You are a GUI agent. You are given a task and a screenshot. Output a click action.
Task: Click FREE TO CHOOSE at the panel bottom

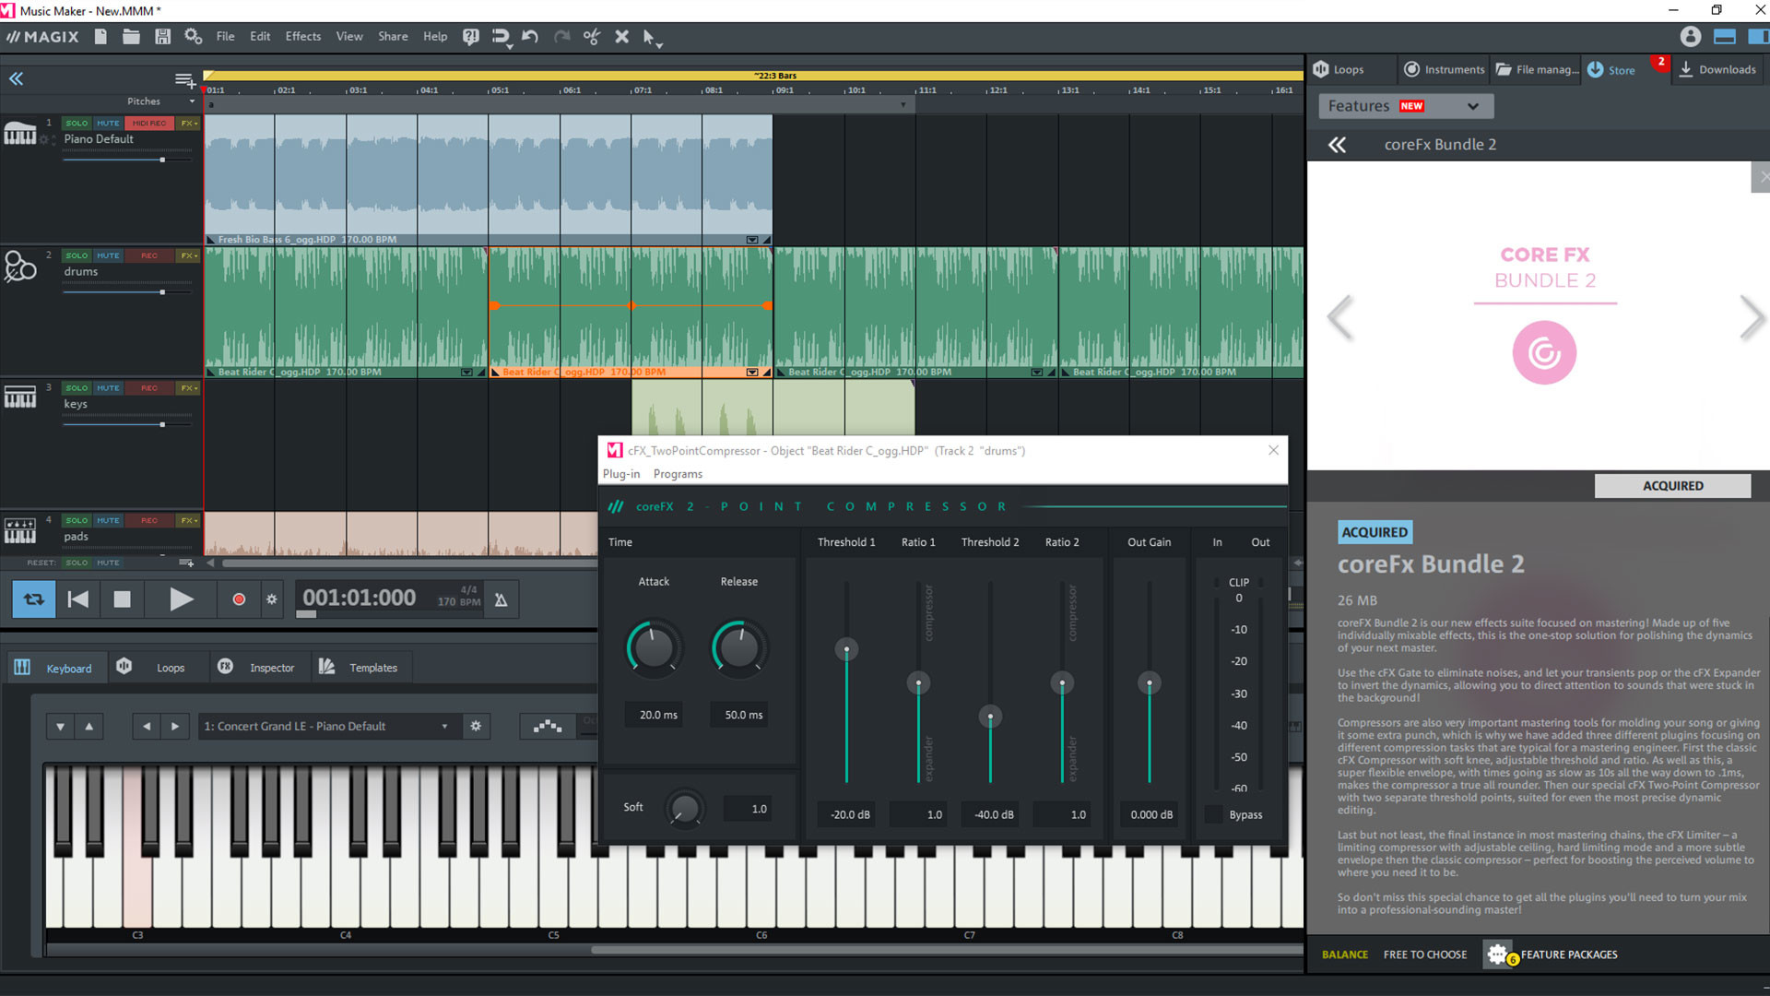tap(1424, 954)
